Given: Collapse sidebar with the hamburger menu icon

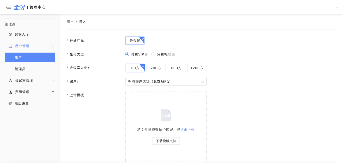Looking at the screenshot, I should point(9,7).
